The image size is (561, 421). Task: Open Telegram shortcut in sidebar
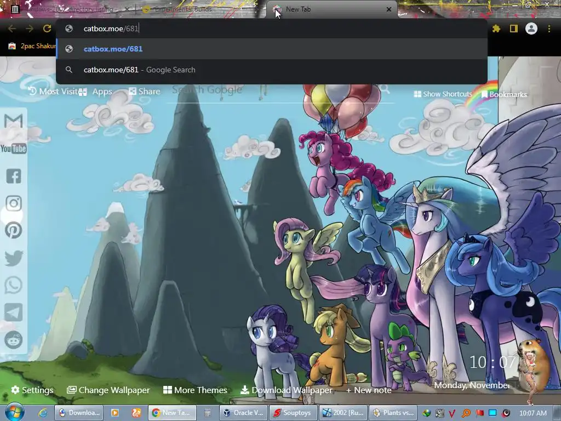(14, 312)
